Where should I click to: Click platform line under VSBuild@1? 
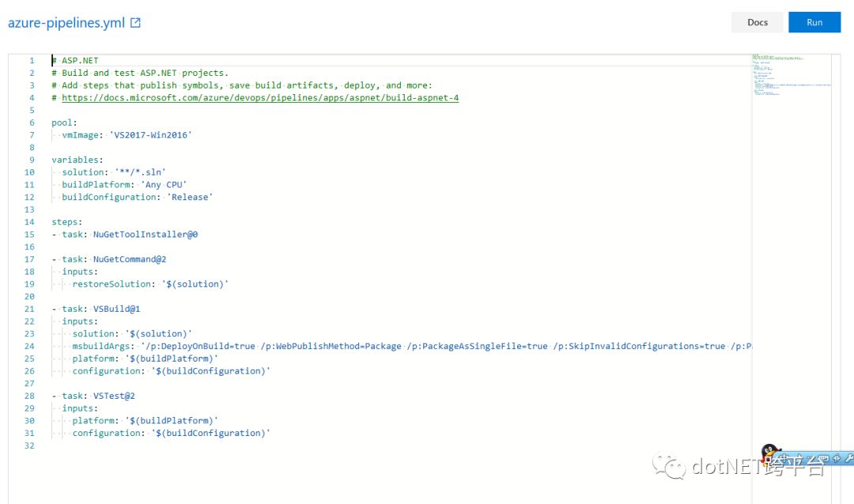[x=145, y=358]
